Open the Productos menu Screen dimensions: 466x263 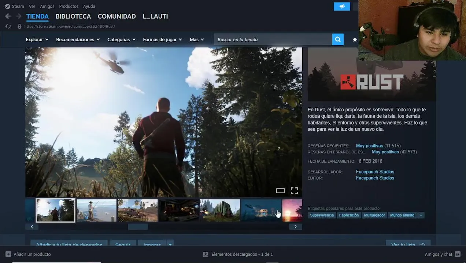pyautogui.click(x=69, y=6)
